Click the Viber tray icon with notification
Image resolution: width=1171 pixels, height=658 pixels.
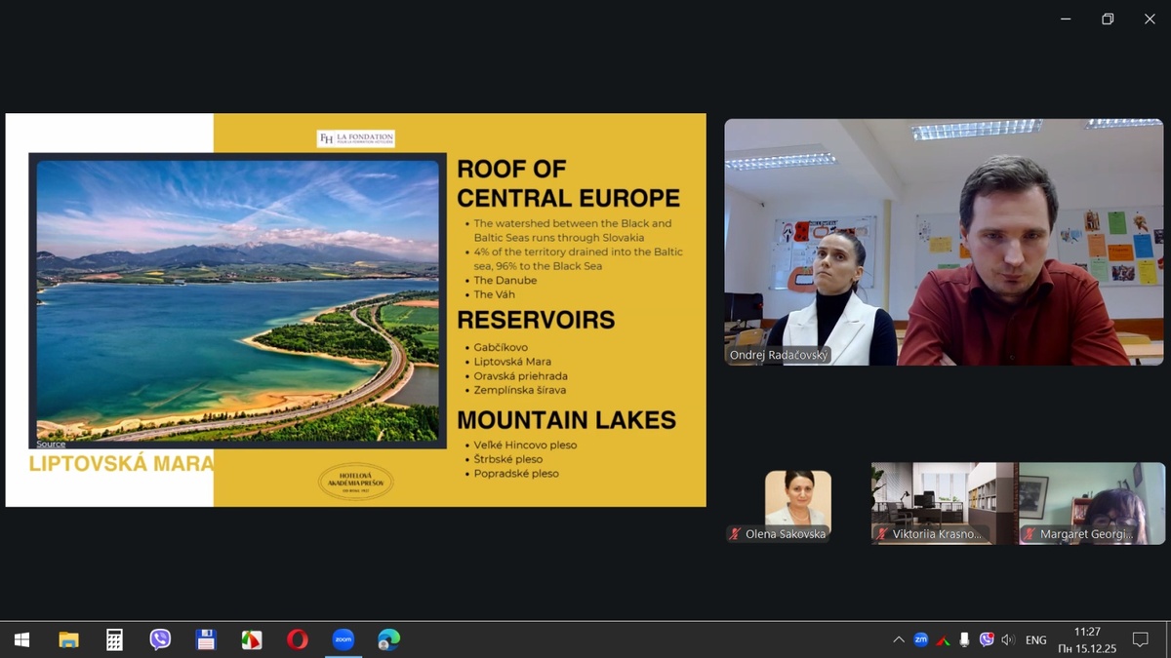(x=987, y=639)
